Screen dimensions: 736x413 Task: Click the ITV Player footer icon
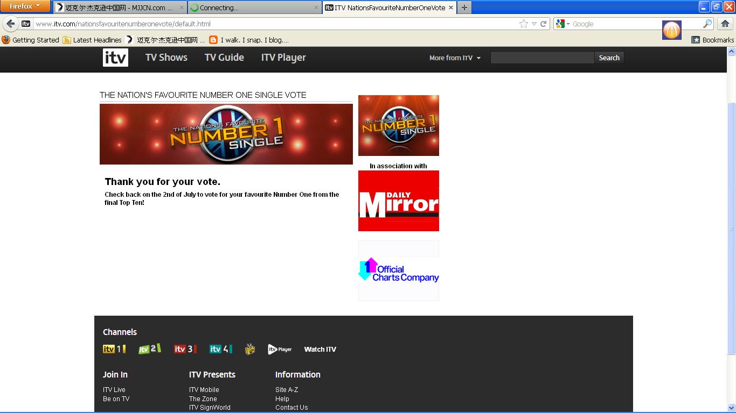(x=280, y=350)
